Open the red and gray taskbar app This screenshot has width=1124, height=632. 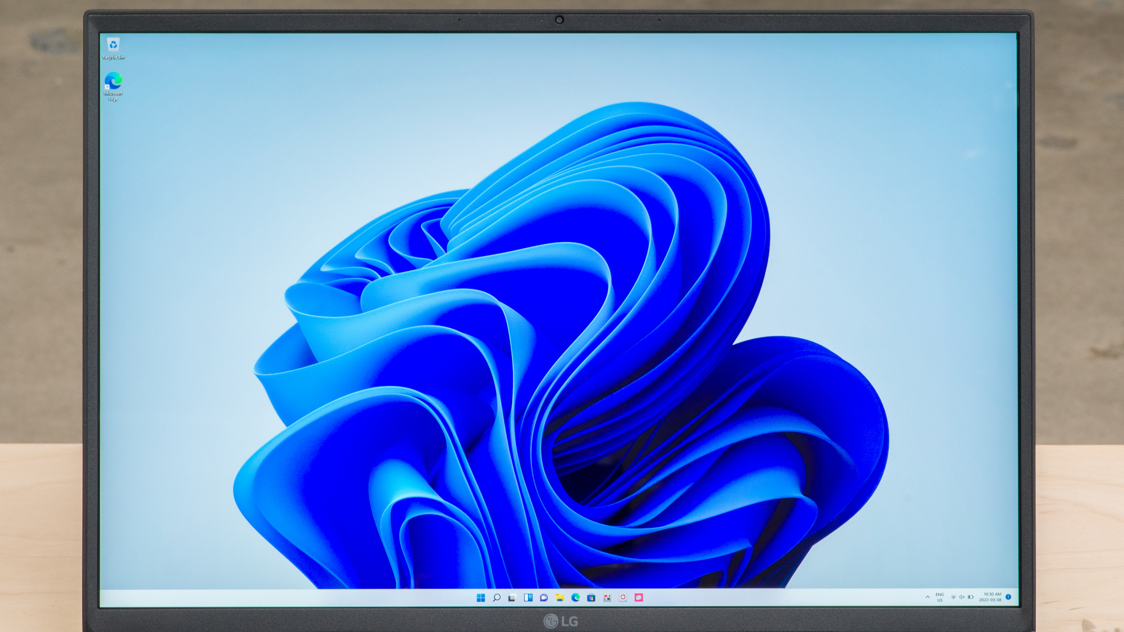pos(607,597)
